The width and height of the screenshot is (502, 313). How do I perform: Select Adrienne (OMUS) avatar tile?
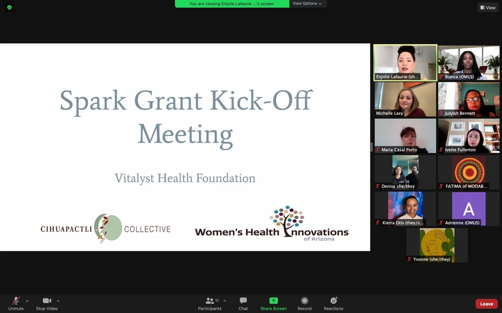coord(469,209)
